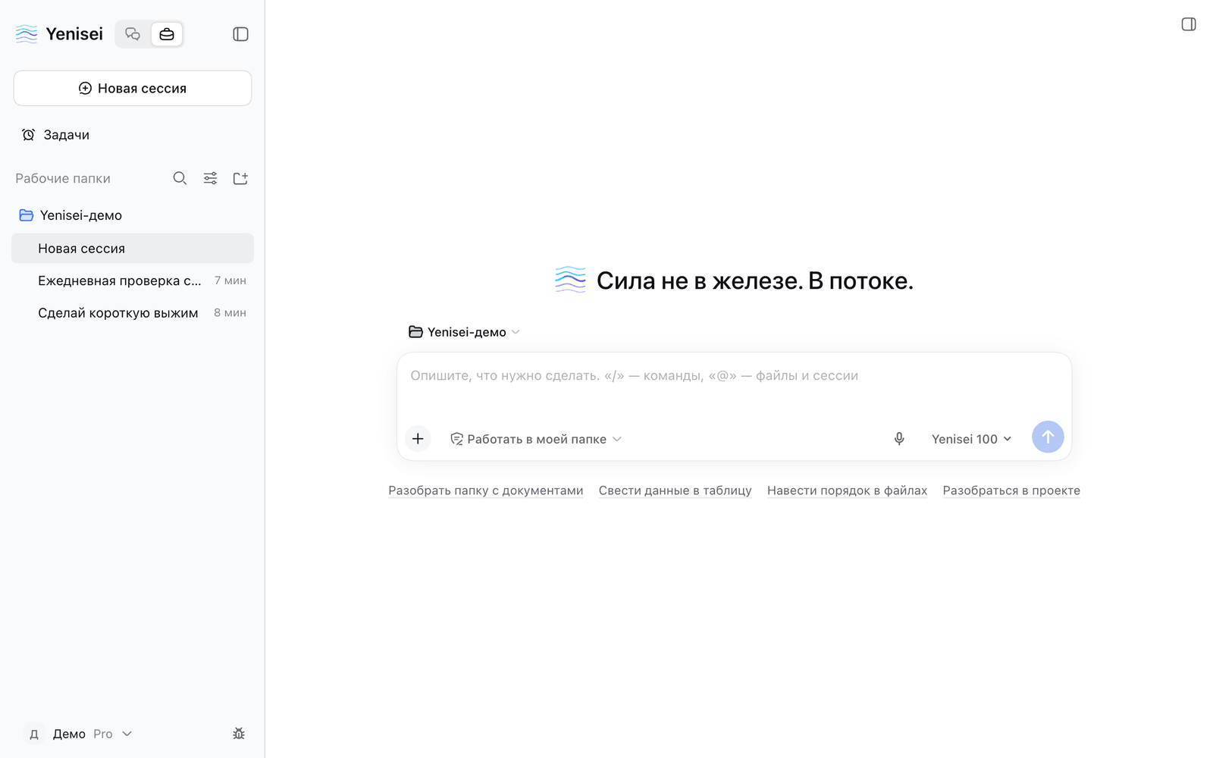The width and height of the screenshot is (1213, 758).
Task: Open session Ежедневная проверка с...
Action: 133,280
